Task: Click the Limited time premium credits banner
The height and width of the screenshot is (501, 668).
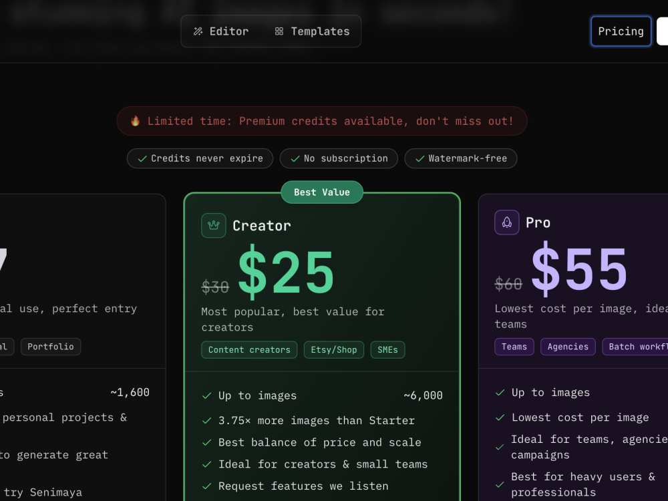Action: (322, 121)
